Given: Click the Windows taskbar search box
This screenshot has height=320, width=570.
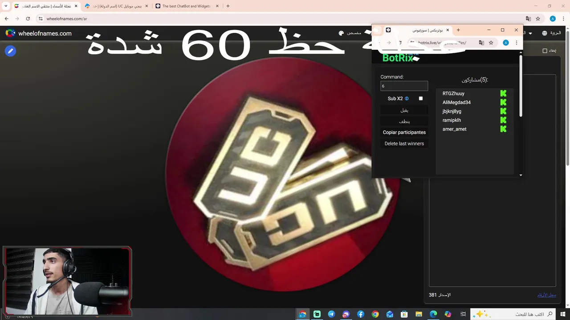Looking at the screenshot, I should (513, 314).
